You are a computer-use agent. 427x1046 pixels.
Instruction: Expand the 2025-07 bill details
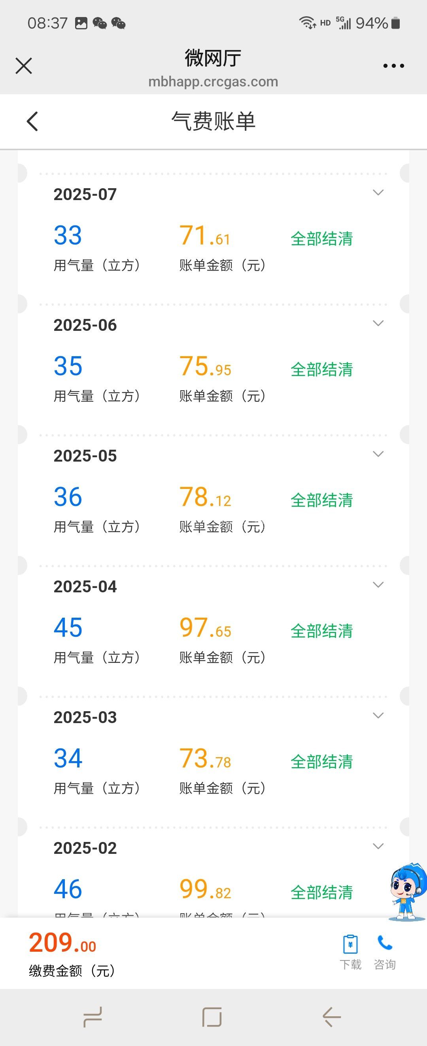(x=378, y=193)
